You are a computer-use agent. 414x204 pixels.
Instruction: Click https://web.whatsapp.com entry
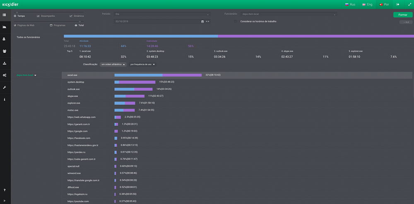click(x=82, y=117)
